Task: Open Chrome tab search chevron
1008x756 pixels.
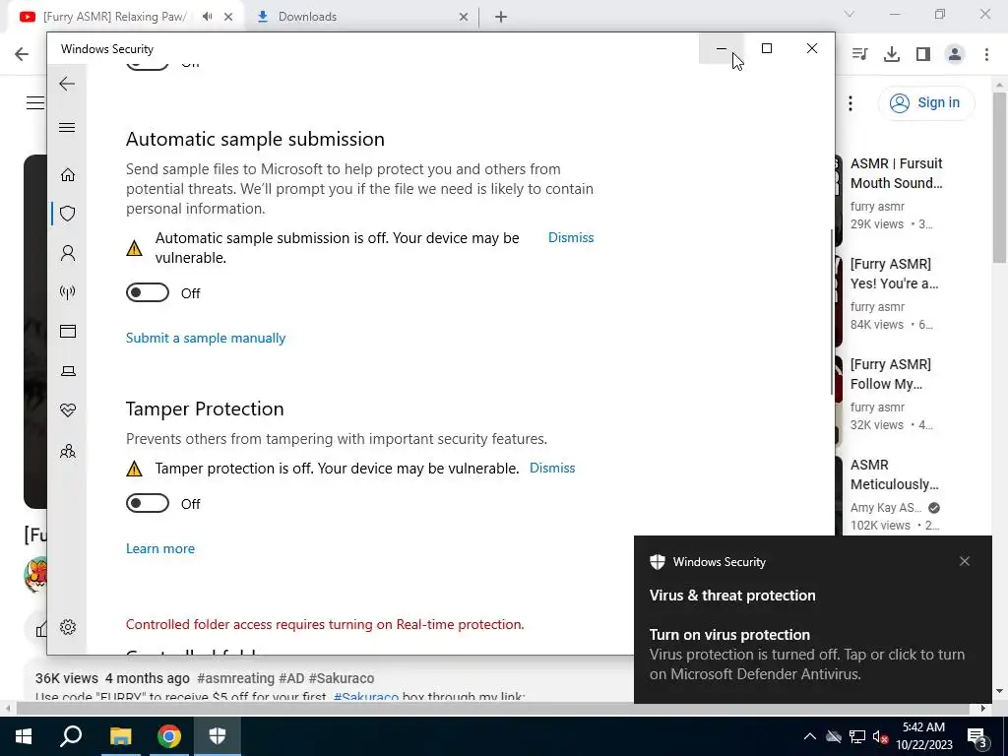Action: point(850,14)
